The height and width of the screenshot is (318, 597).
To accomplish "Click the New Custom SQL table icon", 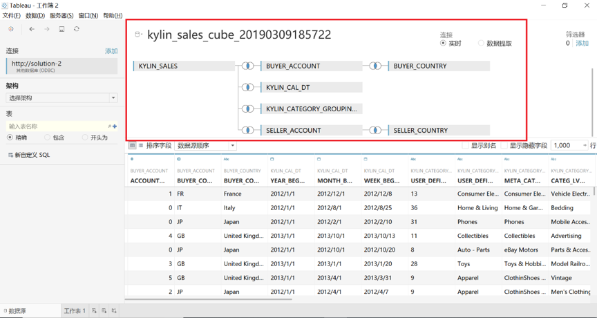I will point(10,155).
